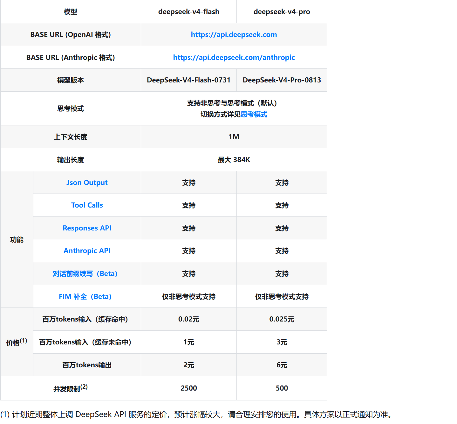Click the footnote (1) about 计划近期整体上调 pricing

pyautogui.click(x=197, y=414)
